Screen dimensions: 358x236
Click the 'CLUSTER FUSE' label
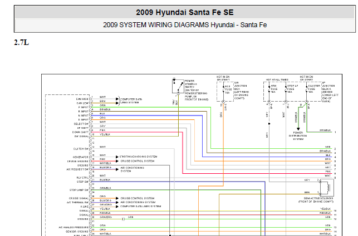click(314, 89)
